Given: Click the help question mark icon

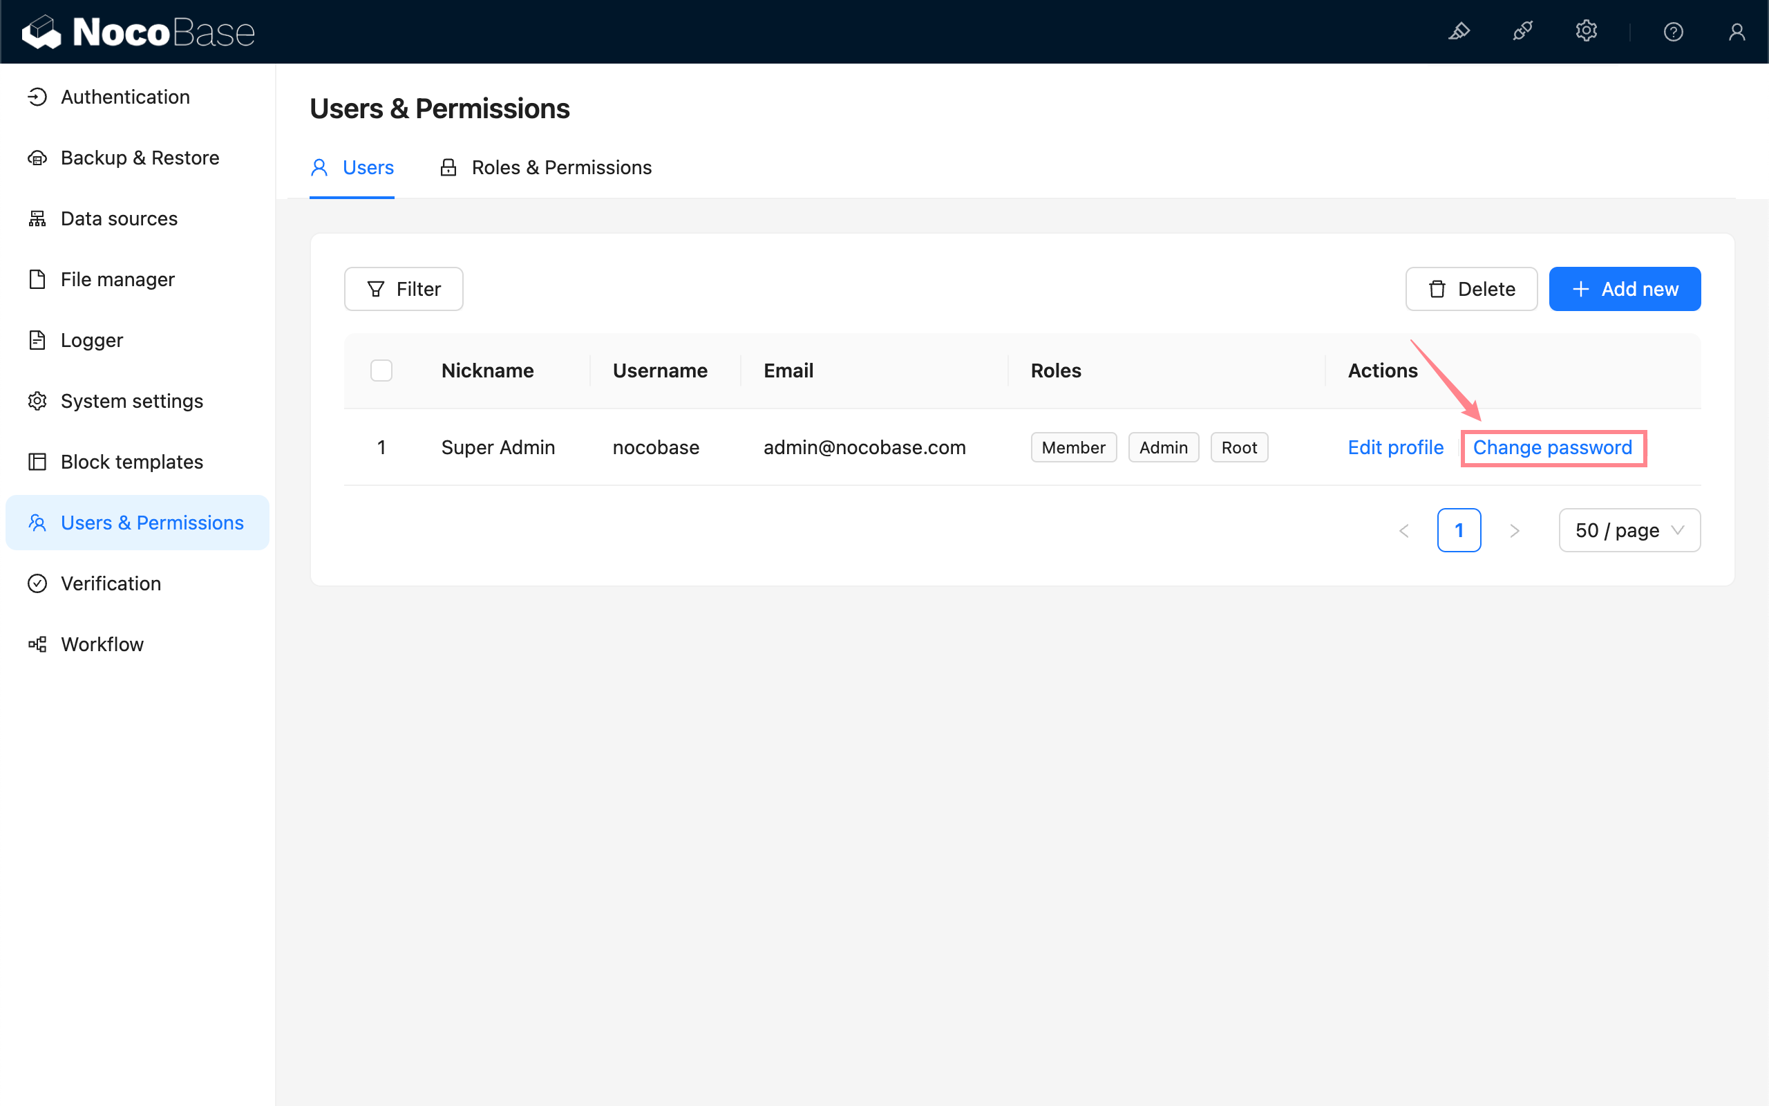Looking at the screenshot, I should (x=1673, y=32).
